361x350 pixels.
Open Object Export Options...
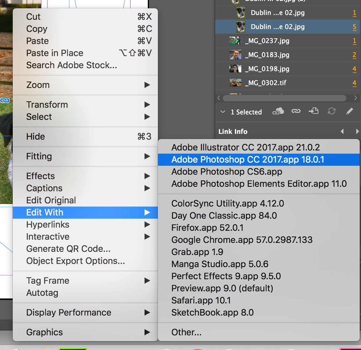tap(85, 261)
